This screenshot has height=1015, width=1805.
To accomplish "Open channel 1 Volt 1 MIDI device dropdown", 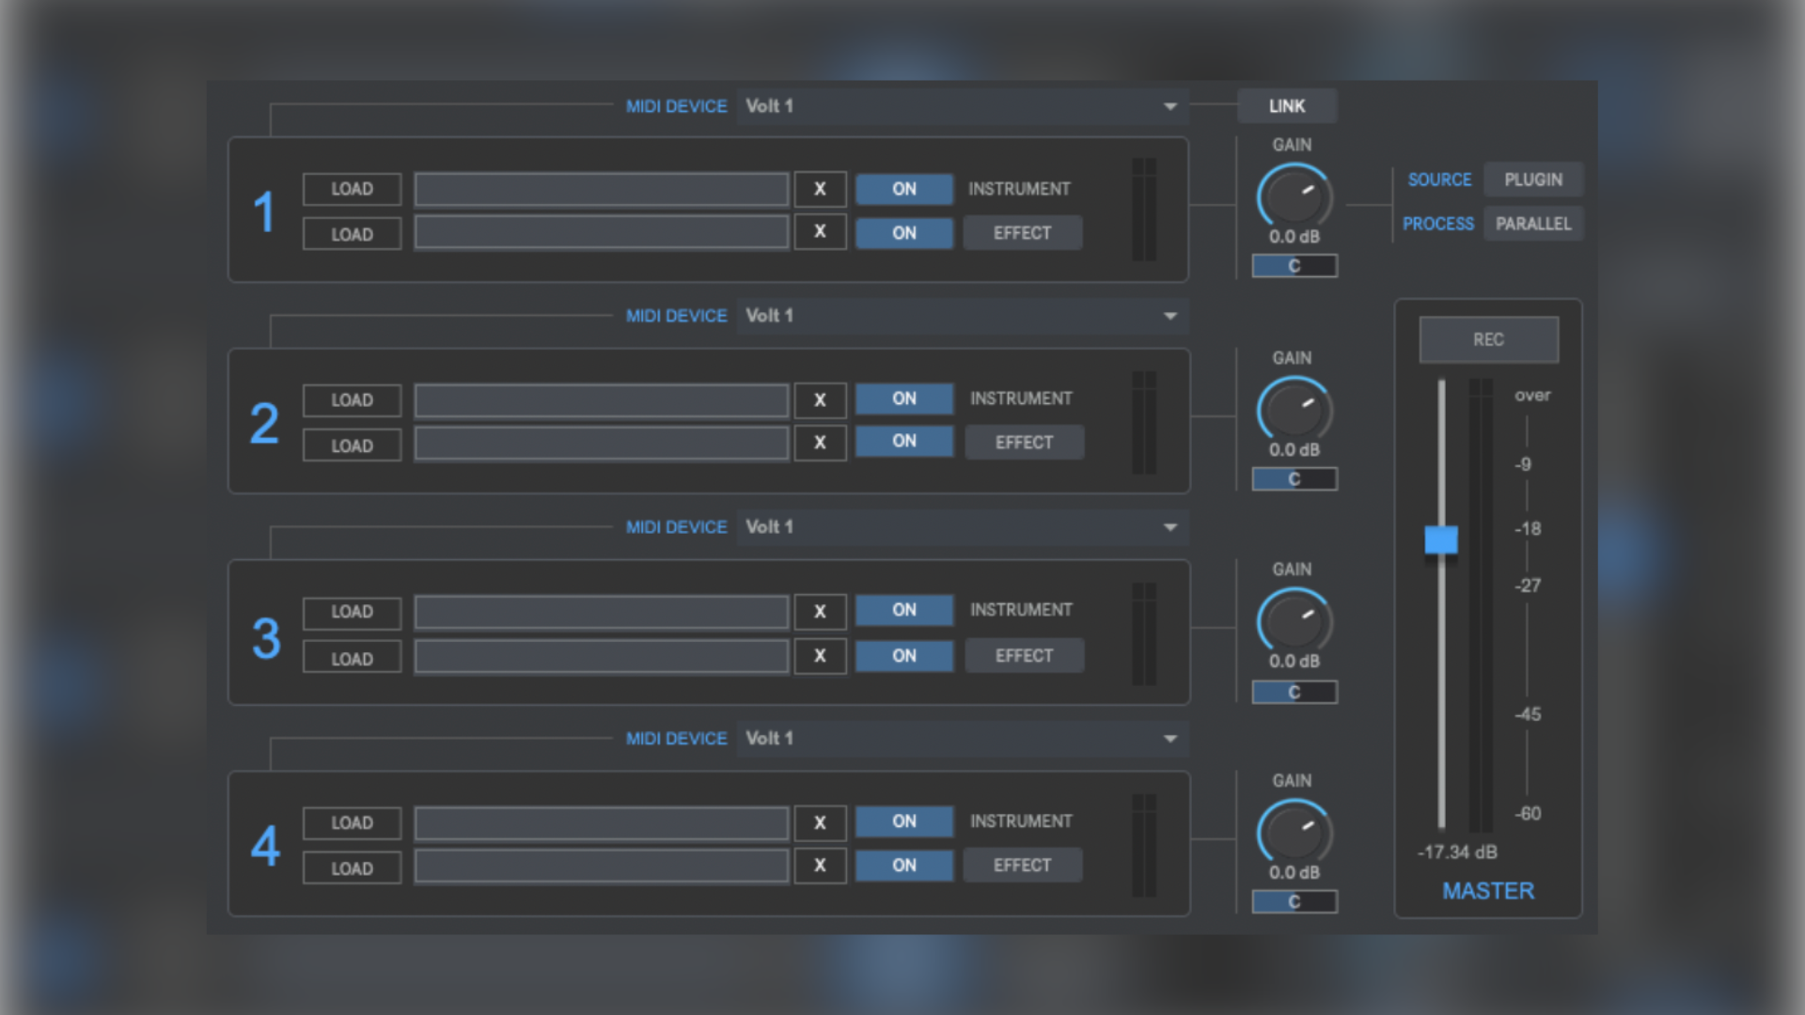I will pyautogui.click(x=961, y=106).
